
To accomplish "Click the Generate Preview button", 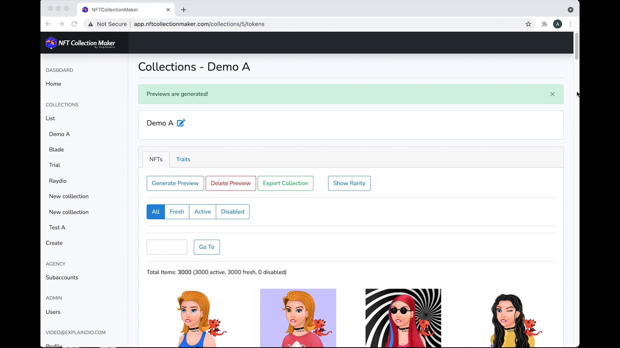I will pyautogui.click(x=175, y=183).
